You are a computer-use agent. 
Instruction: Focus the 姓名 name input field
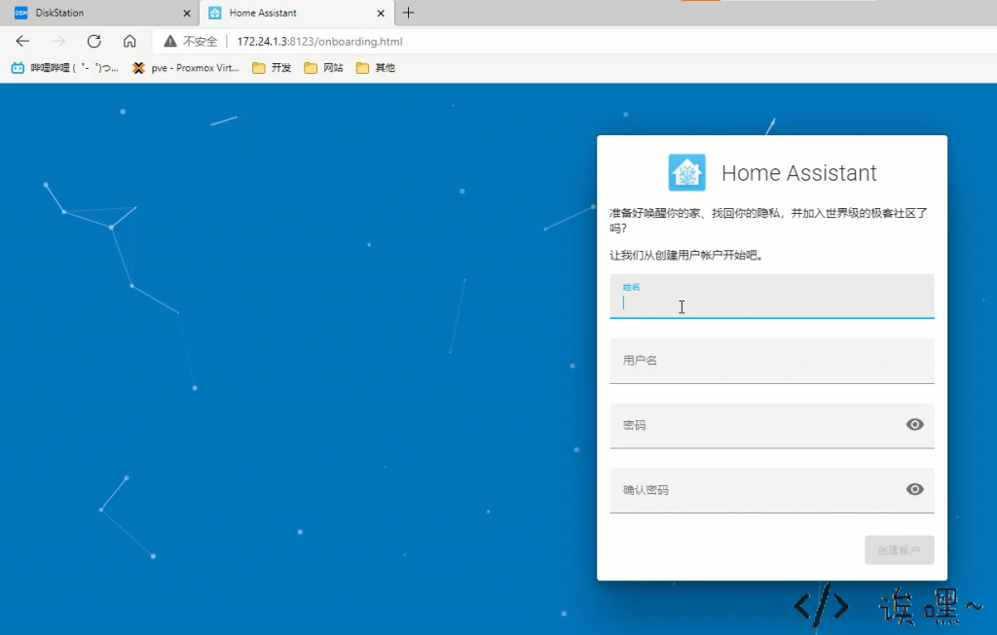coord(772,296)
